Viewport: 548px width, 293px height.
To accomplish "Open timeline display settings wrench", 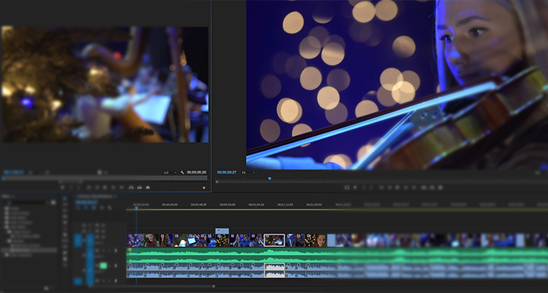I will point(110,208).
